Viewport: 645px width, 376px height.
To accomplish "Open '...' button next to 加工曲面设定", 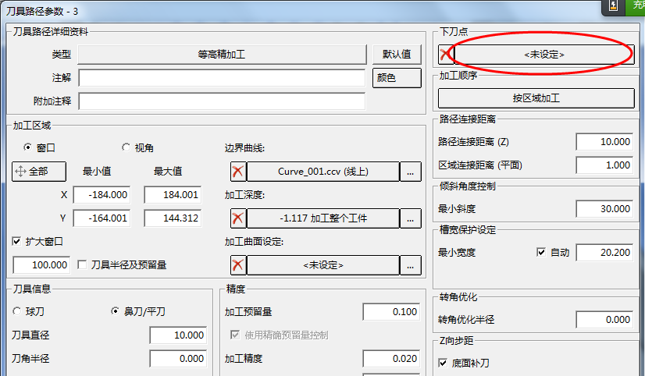I will point(411,265).
